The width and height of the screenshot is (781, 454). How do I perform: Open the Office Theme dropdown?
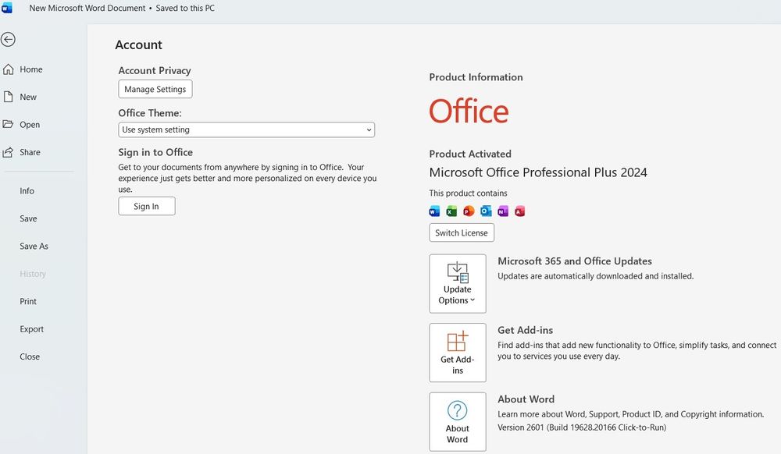coord(247,130)
